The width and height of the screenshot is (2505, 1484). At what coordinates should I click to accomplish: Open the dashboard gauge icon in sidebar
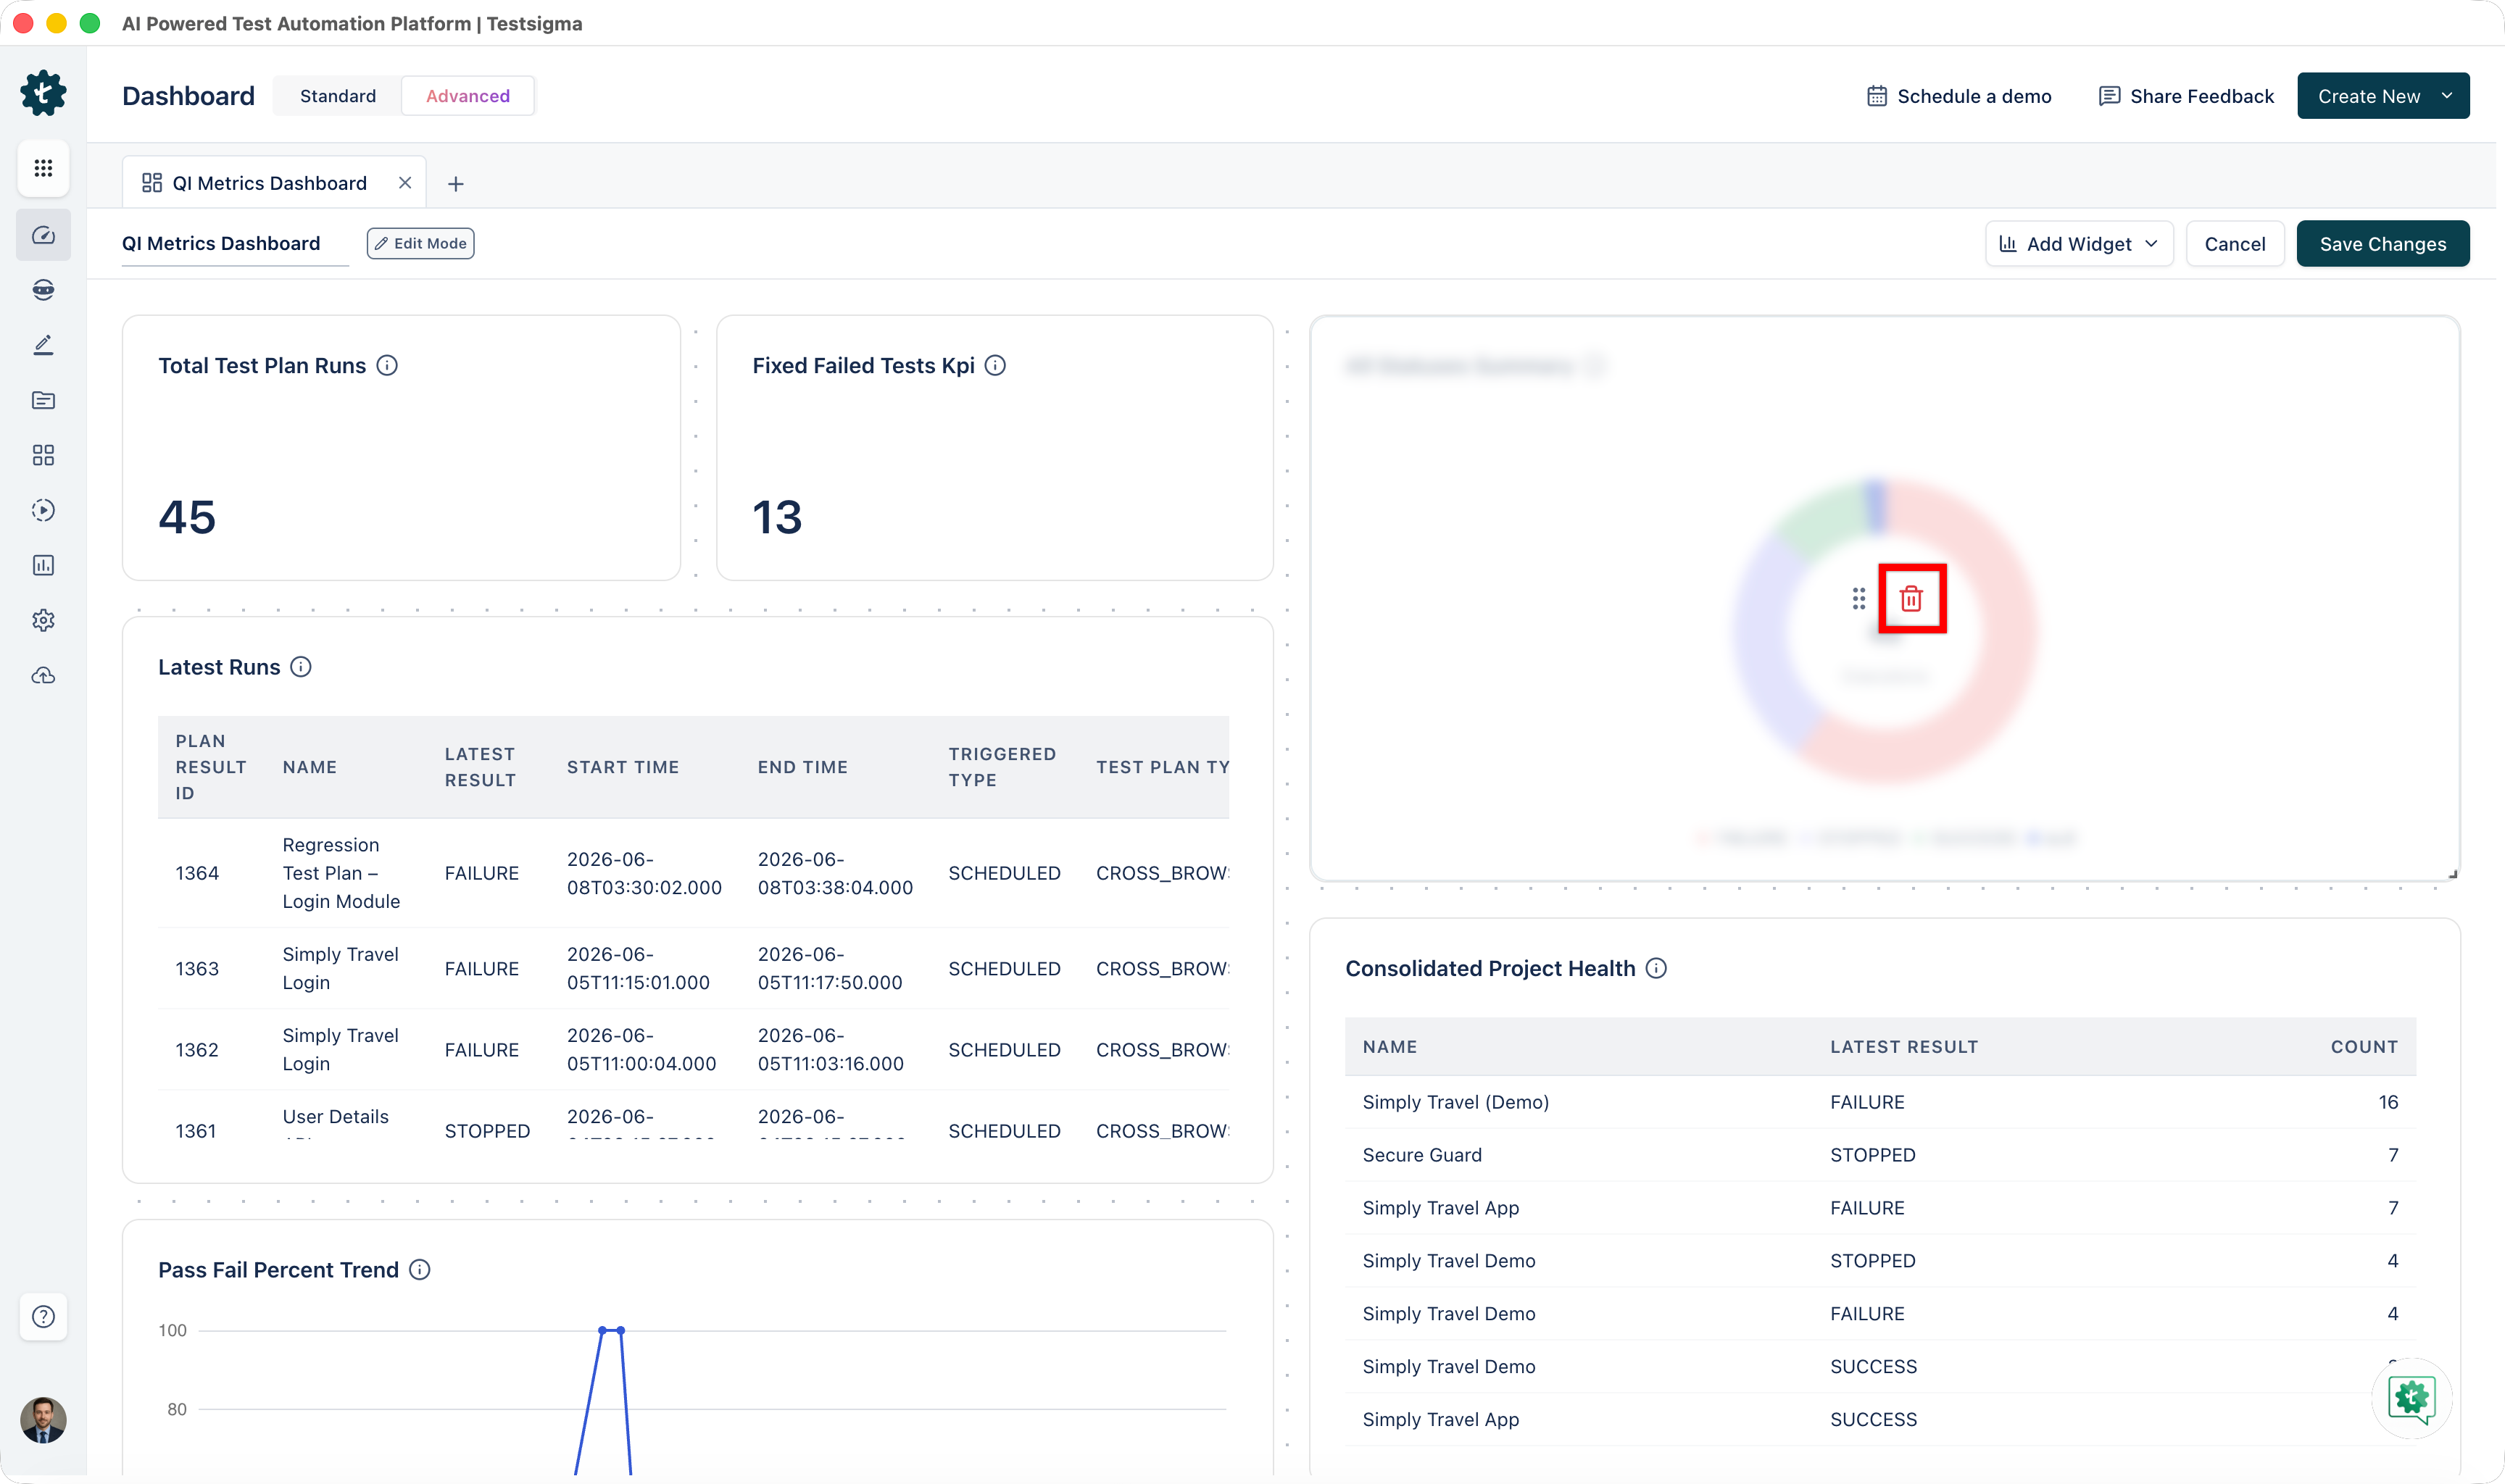[x=43, y=235]
